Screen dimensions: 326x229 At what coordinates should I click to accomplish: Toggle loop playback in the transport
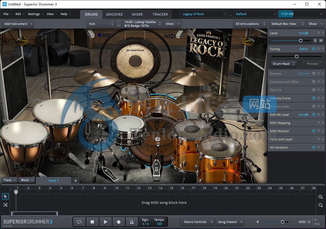(79, 222)
